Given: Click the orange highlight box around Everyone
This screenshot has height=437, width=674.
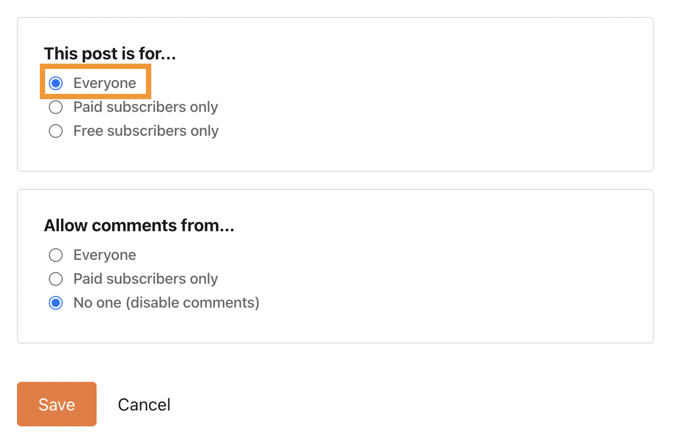Looking at the screenshot, I should coord(96,81).
